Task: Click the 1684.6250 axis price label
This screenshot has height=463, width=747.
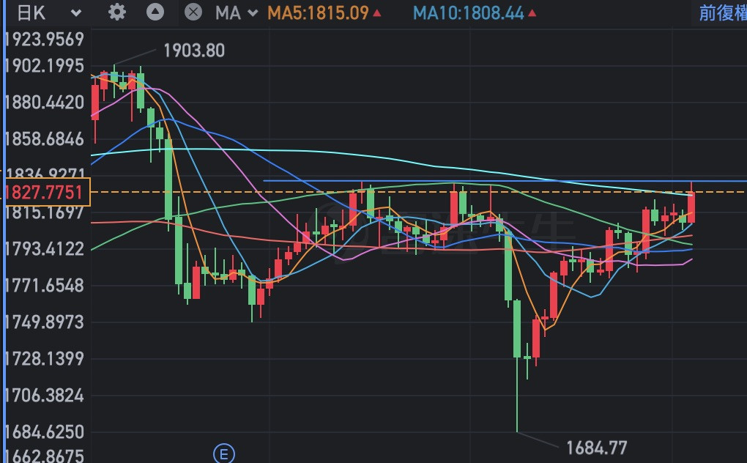Action: point(45,432)
